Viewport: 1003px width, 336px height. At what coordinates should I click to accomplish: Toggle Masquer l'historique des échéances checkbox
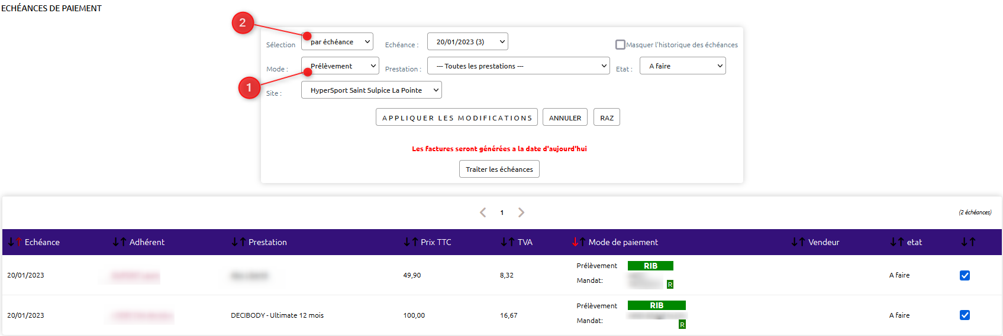(x=620, y=44)
